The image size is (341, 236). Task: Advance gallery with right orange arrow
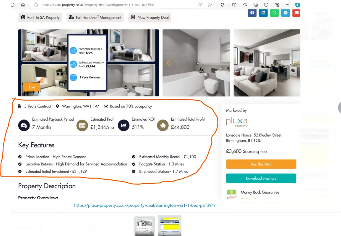295,63
